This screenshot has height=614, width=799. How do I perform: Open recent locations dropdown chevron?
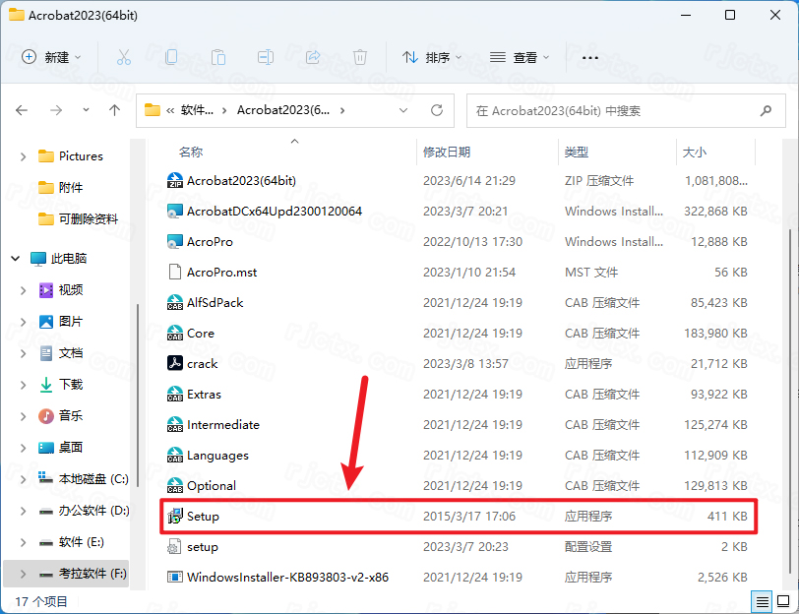click(x=86, y=110)
